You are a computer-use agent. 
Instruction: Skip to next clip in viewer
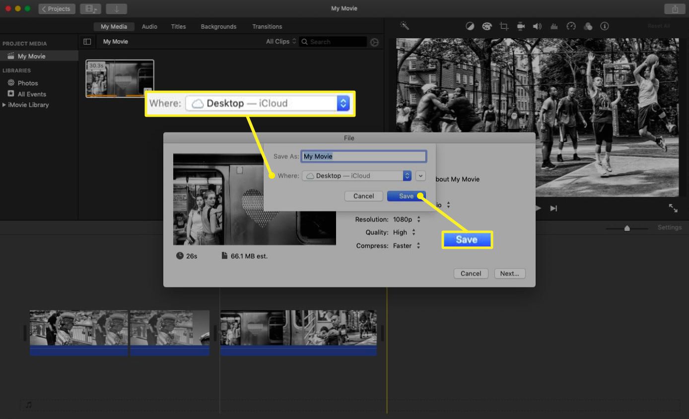pos(554,209)
